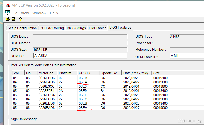Click the BIOS Date field
Viewport: 204px width, 125px height.
click(80, 37)
